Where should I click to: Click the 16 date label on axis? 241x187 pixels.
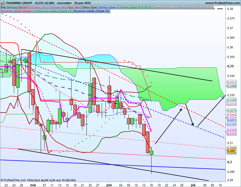(151, 185)
